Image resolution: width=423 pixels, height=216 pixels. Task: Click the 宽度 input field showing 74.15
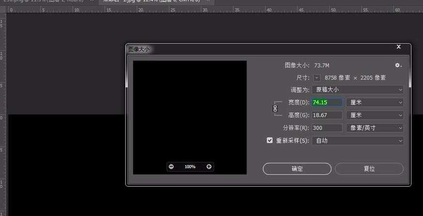(327, 102)
